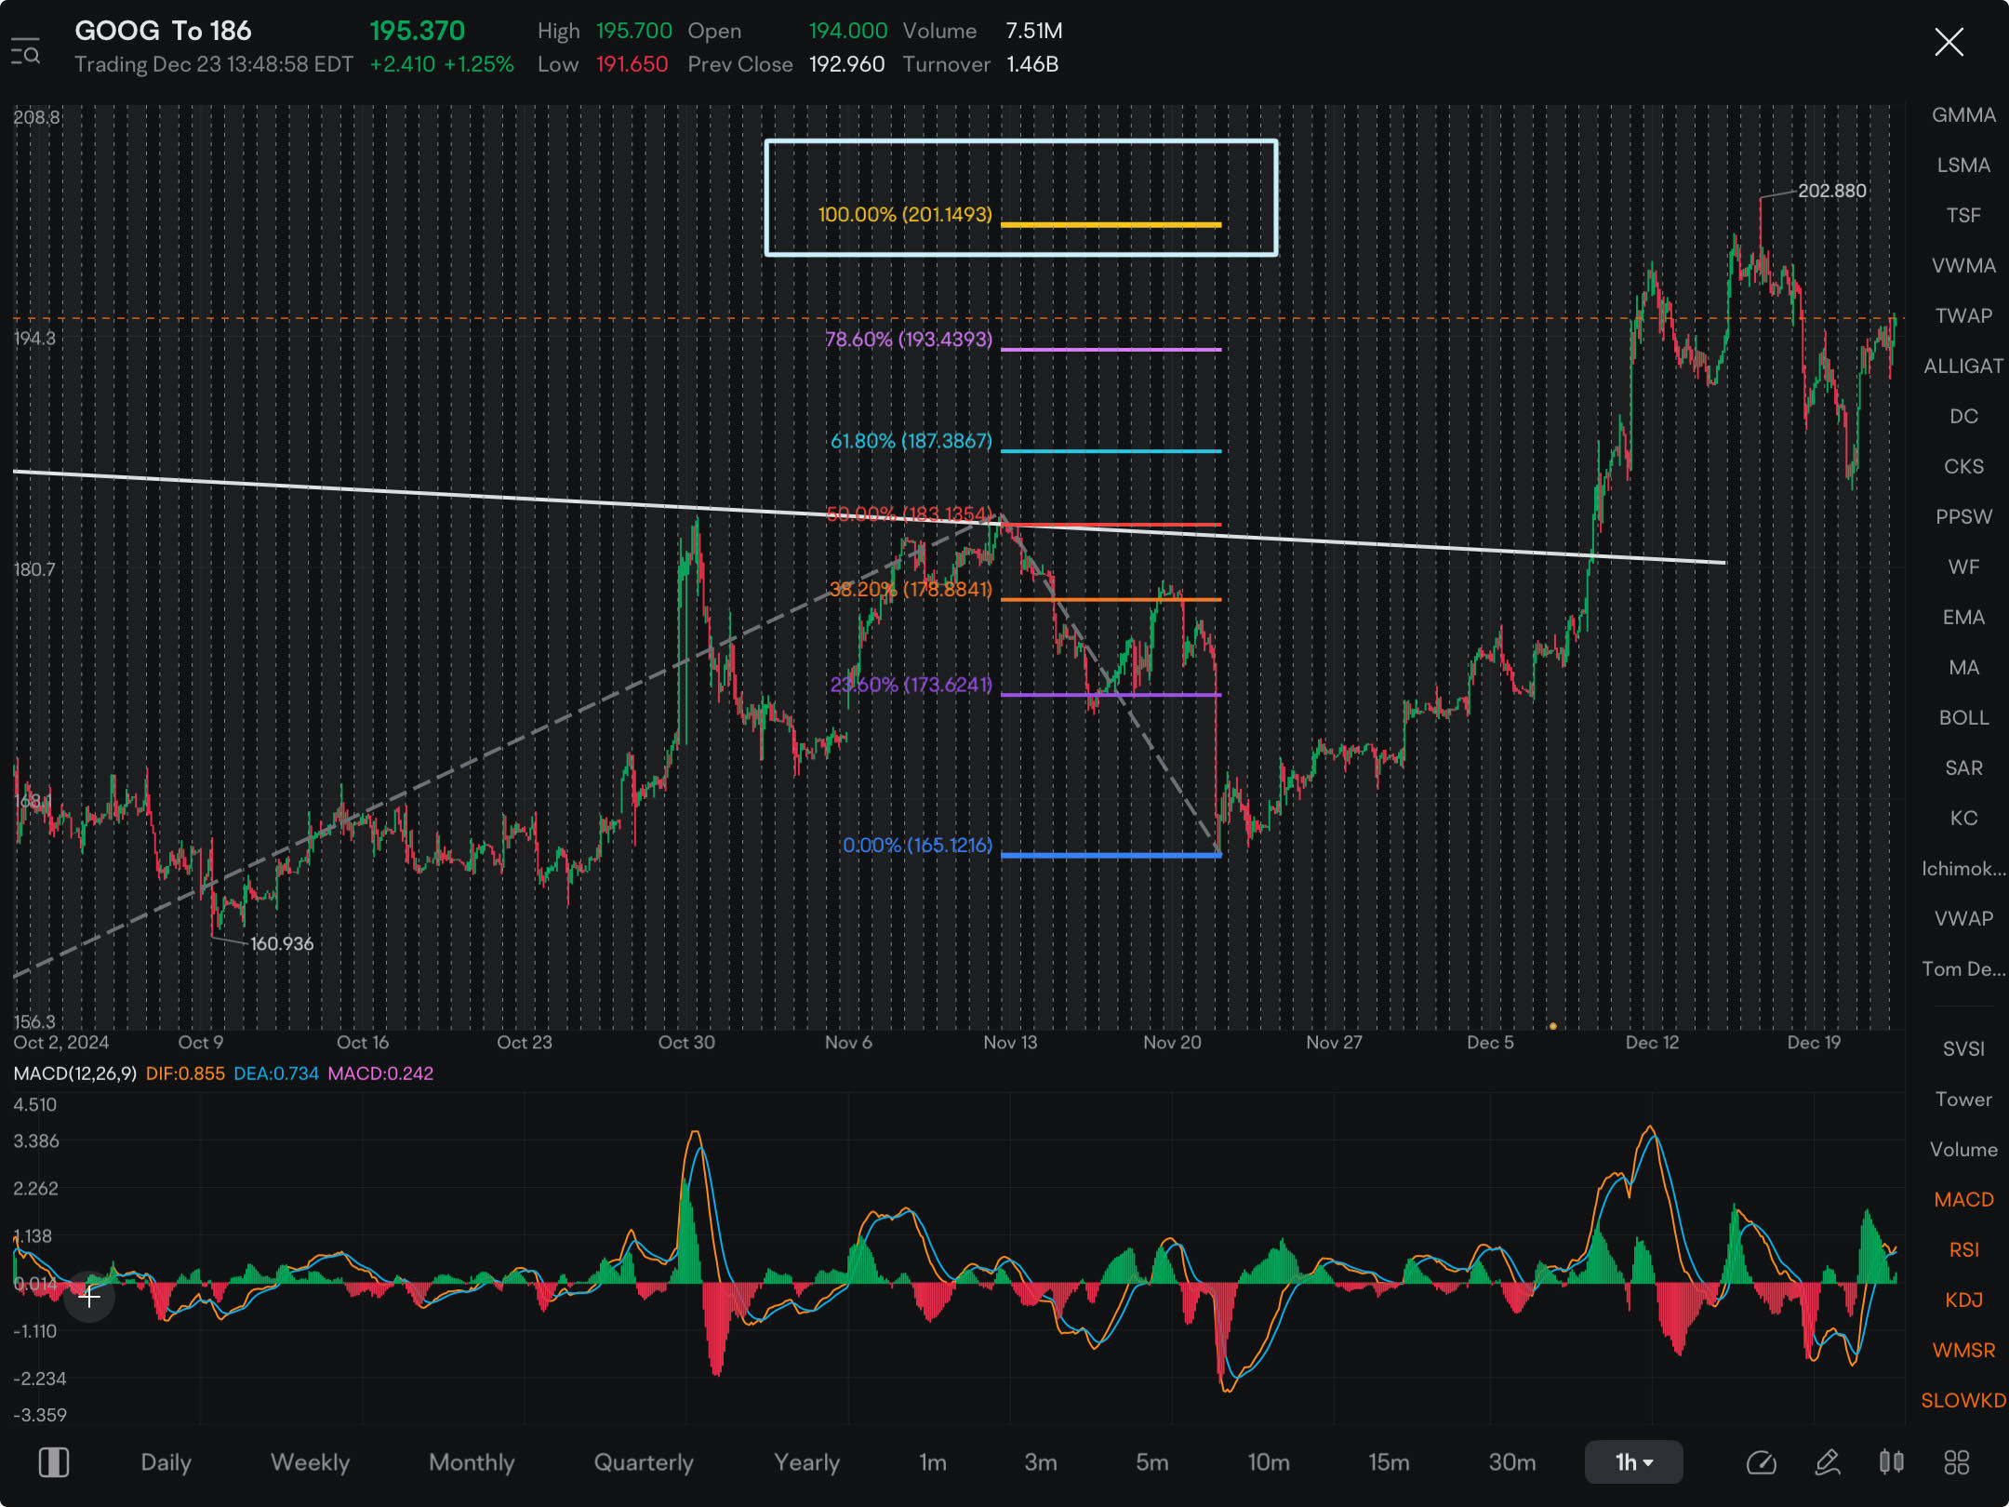Toggle the SLOWKD sub-indicator
Screen dimensions: 2009x1507
coord(1963,1401)
